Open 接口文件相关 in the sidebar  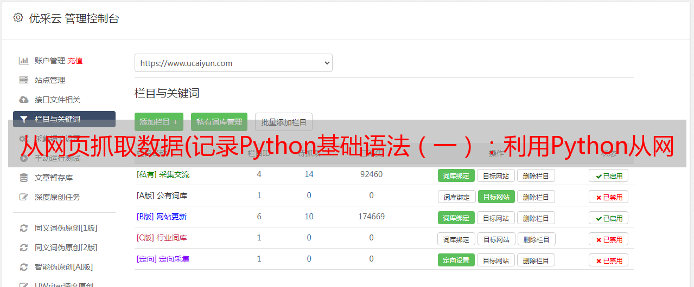coord(58,100)
